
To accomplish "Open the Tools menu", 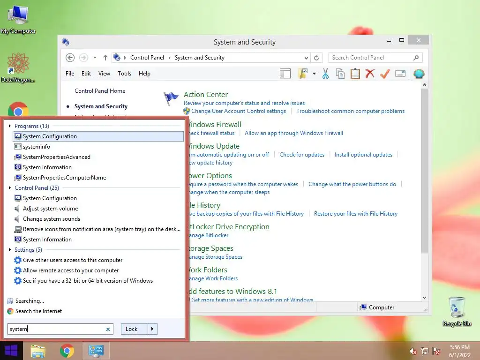I will [x=124, y=74].
